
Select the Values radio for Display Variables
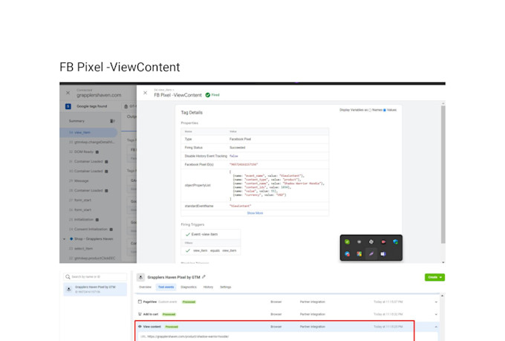[x=385, y=110]
